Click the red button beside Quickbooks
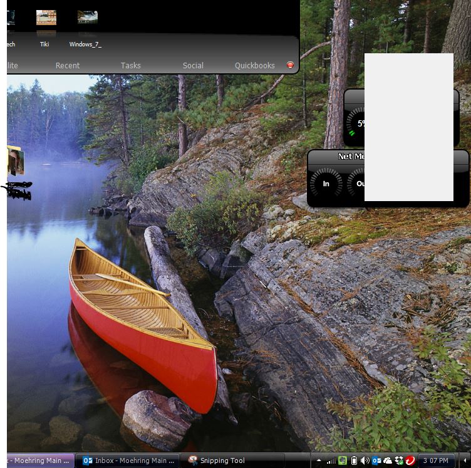This screenshot has height=468, width=471. pyautogui.click(x=290, y=65)
